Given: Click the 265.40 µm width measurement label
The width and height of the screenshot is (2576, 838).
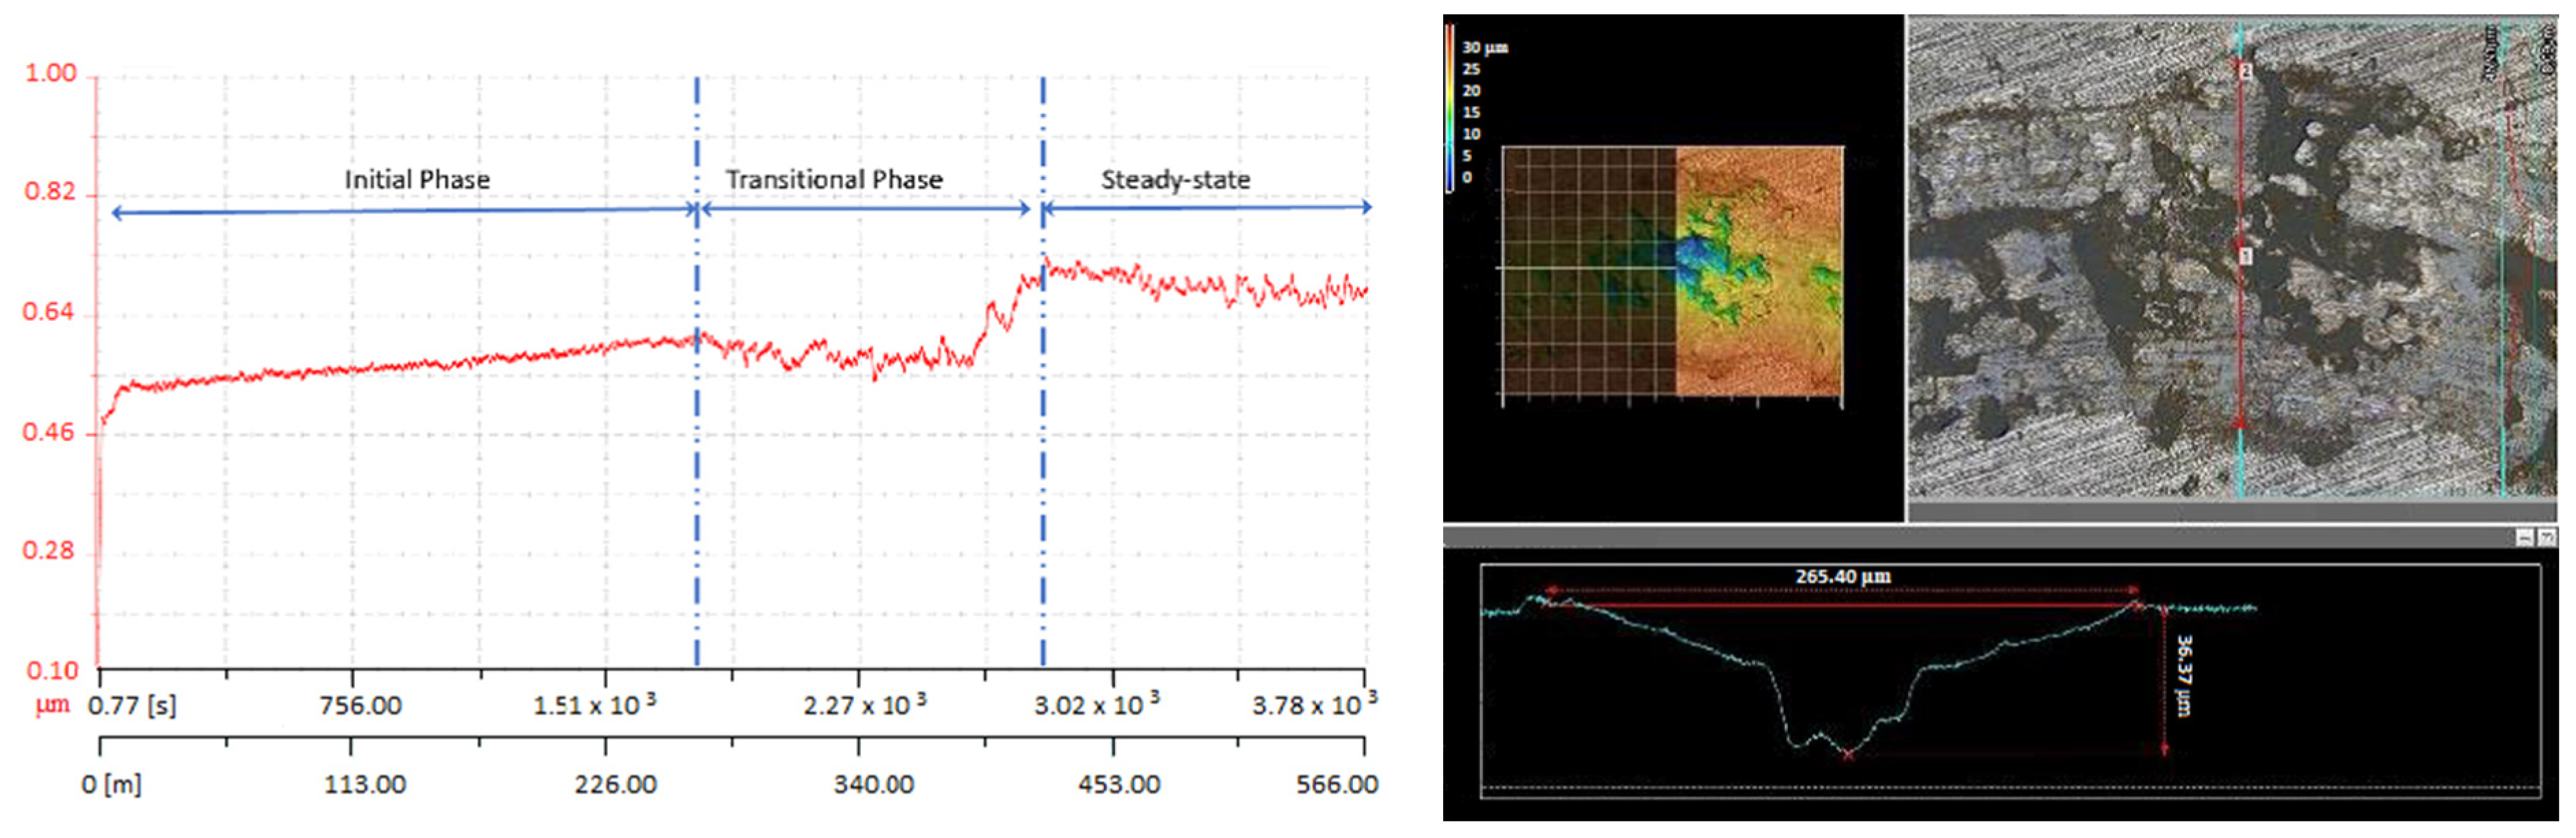Looking at the screenshot, I should (1842, 576).
